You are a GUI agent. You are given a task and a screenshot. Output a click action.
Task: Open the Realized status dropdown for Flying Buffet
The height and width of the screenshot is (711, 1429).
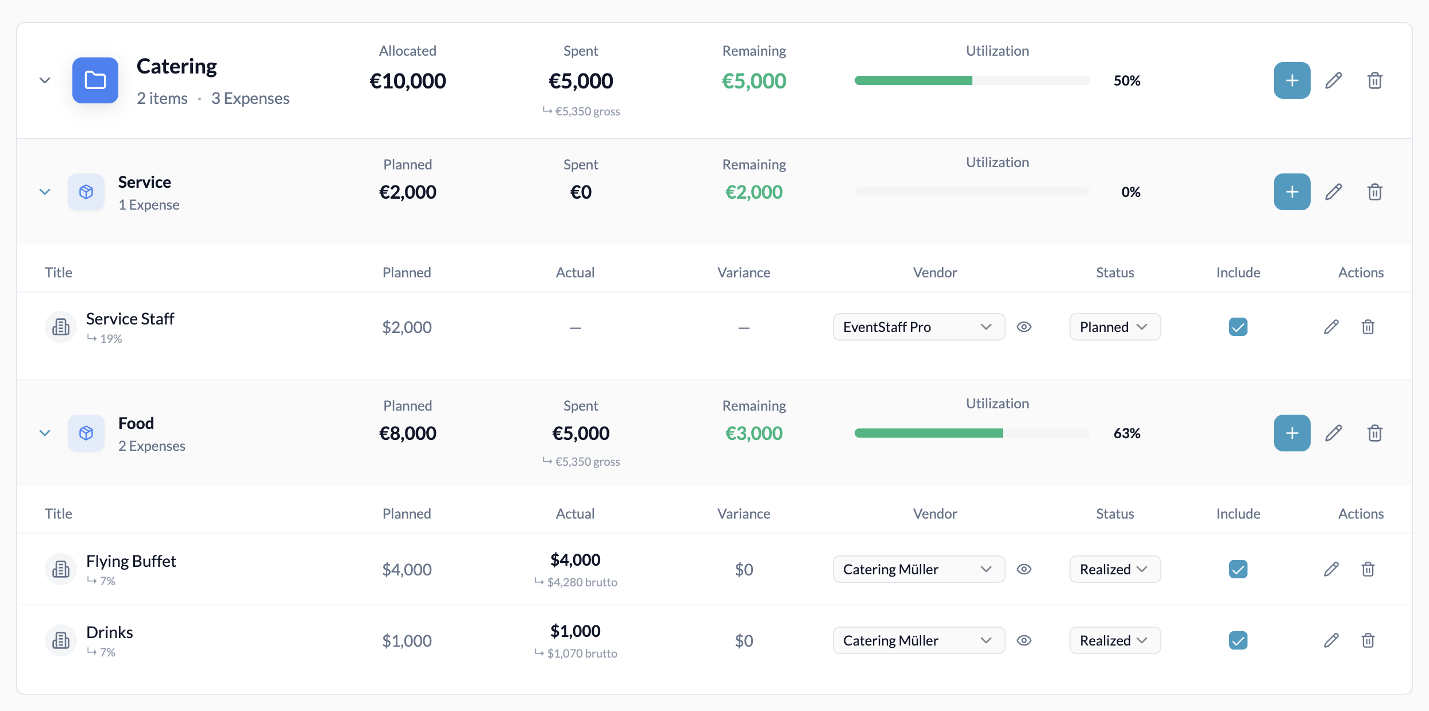point(1114,569)
